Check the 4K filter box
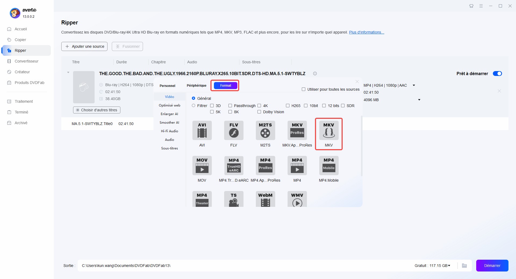Viewport: 516px width, 279px height. (259, 106)
